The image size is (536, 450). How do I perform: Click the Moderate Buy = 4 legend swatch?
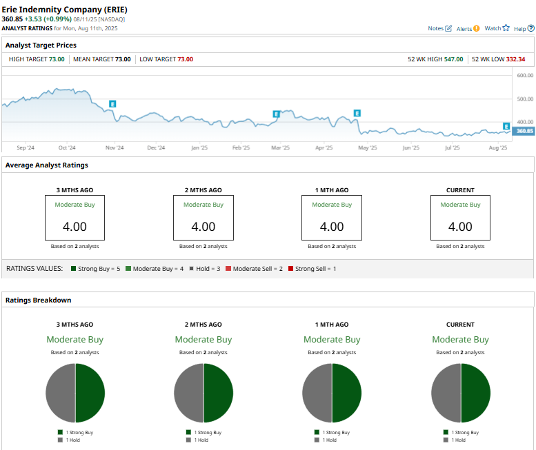128,268
